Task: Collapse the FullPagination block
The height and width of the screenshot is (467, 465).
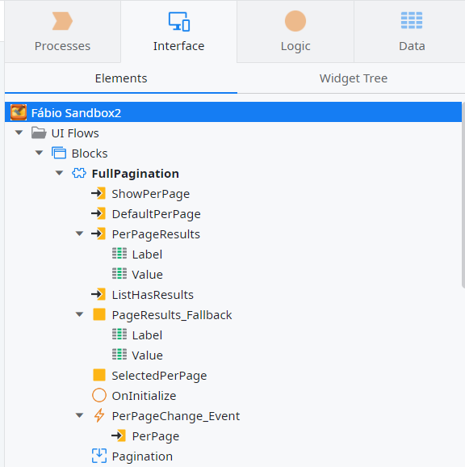Action: pyautogui.click(x=59, y=173)
